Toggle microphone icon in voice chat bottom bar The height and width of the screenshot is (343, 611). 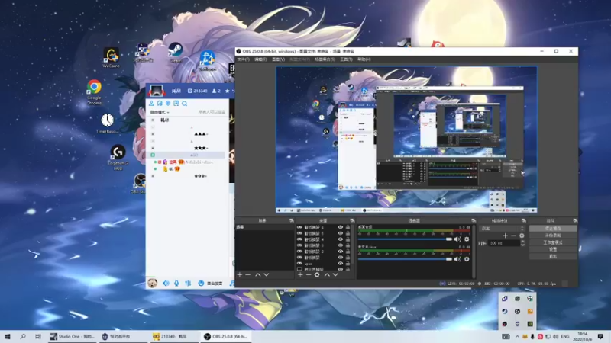click(x=176, y=283)
